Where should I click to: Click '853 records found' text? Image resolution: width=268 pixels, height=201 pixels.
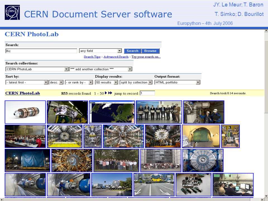76,93
